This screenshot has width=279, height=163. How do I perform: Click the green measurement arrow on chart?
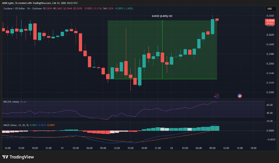162,49
